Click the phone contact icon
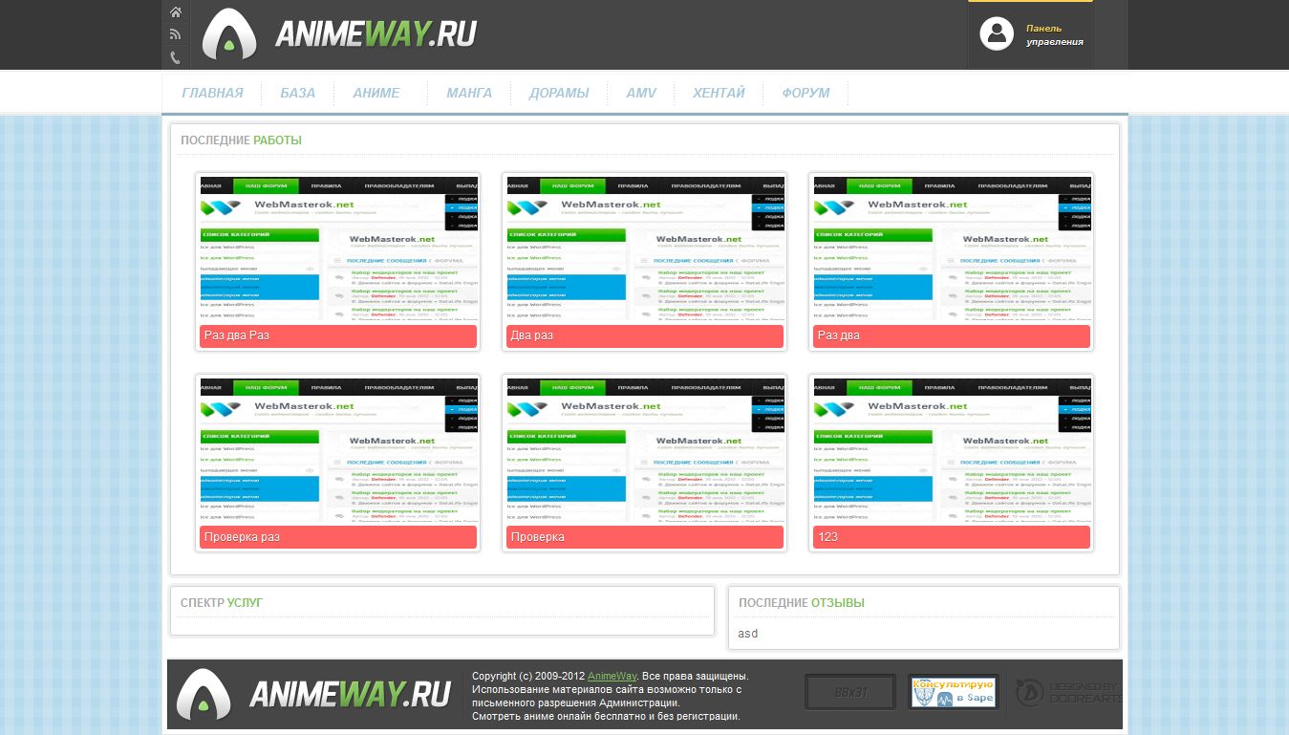 click(176, 57)
